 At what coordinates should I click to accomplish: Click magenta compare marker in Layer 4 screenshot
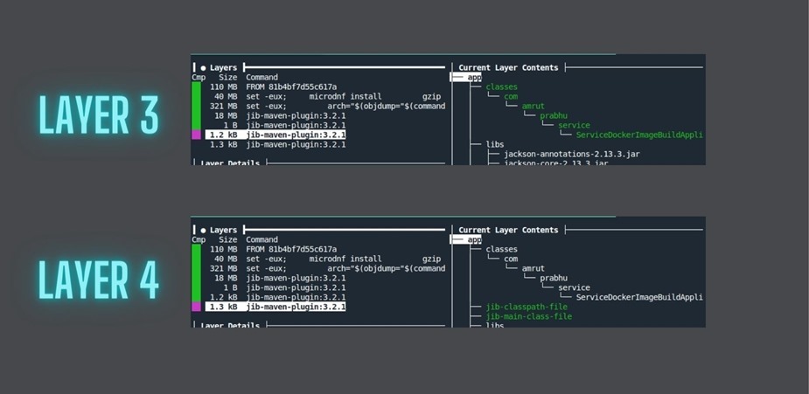(196, 307)
